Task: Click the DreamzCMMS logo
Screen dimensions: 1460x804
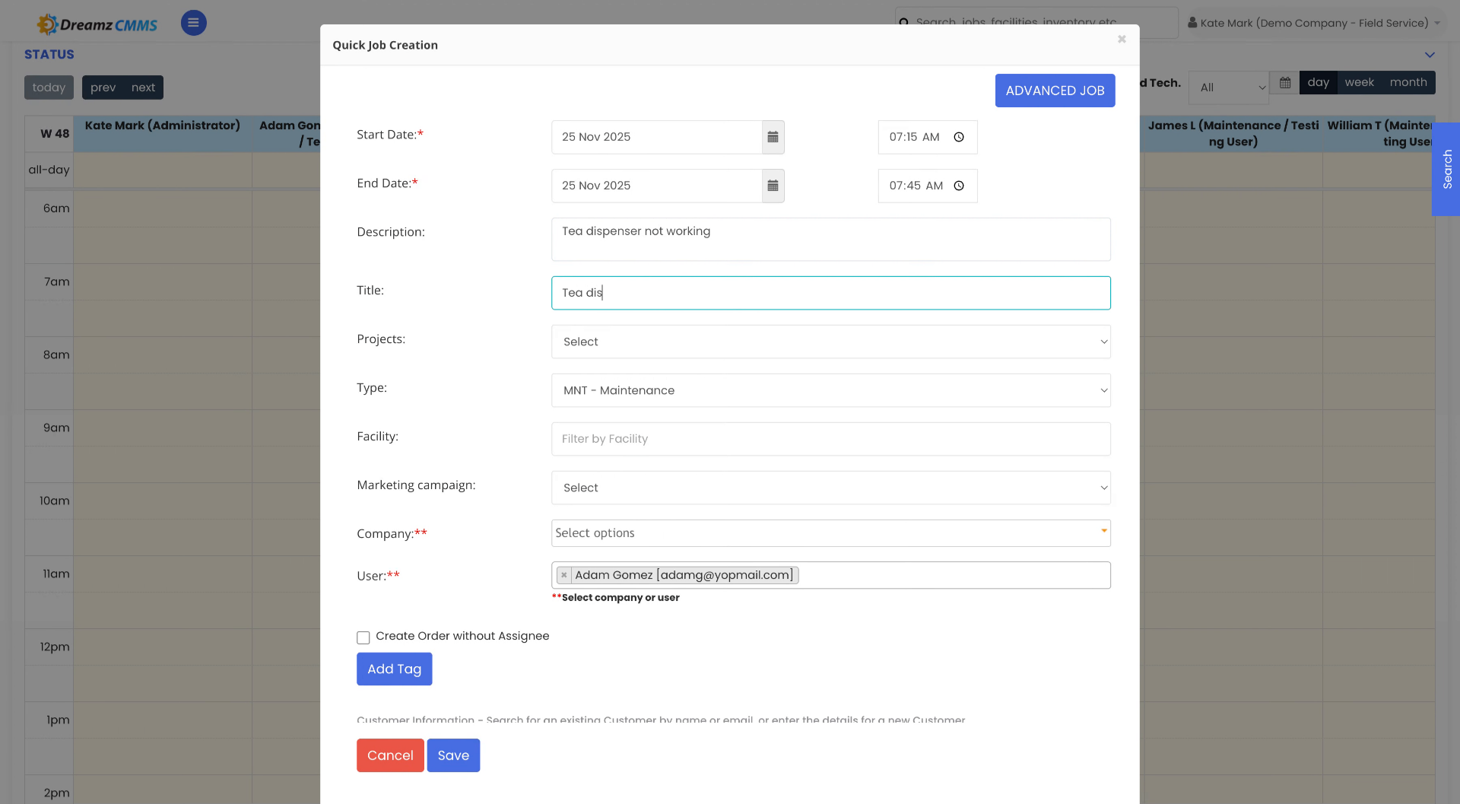Action: click(97, 23)
